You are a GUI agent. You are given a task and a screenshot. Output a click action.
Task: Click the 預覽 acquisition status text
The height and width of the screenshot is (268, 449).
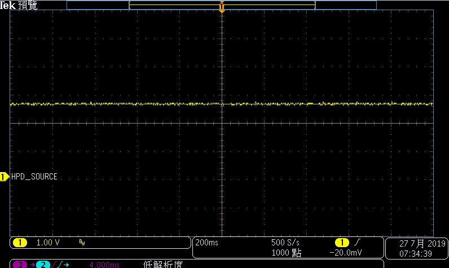pyautogui.click(x=28, y=5)
